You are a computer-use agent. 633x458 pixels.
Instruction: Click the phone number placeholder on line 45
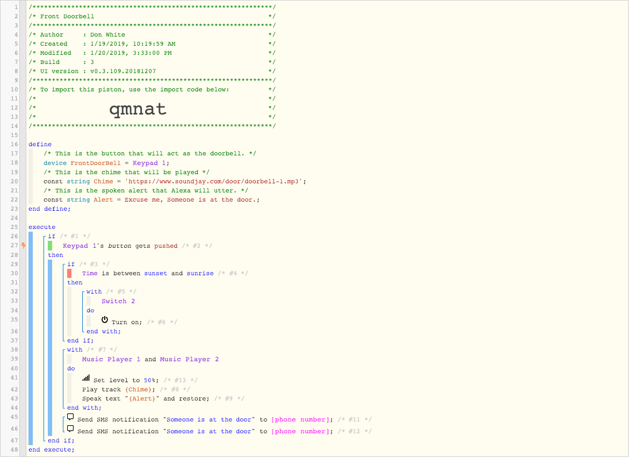(300, 419)
